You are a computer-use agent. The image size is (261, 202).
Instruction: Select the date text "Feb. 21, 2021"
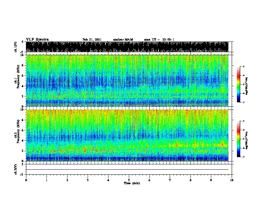[x=92, y=40]
